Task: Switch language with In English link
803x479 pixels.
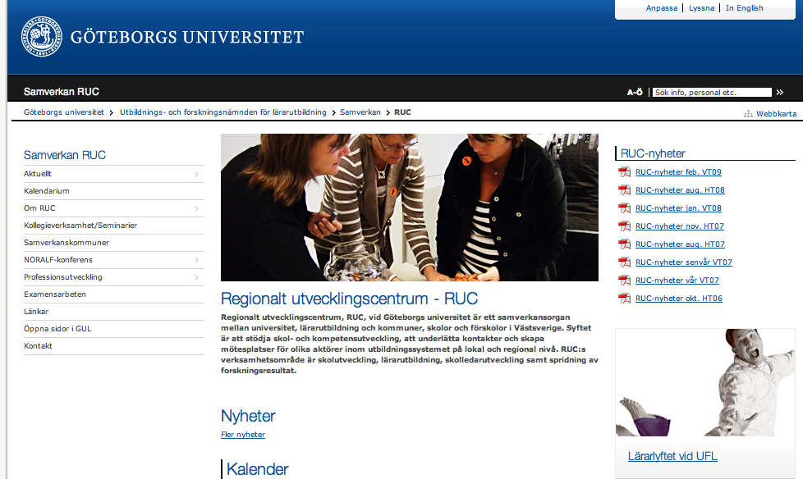Action: click(x=744, y=8)
